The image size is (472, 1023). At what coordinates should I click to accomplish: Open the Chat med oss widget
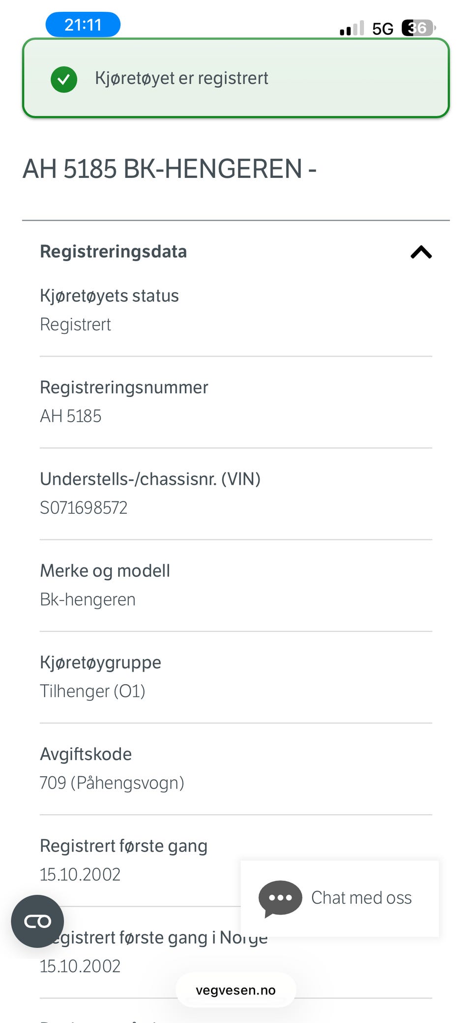point(340,898)
